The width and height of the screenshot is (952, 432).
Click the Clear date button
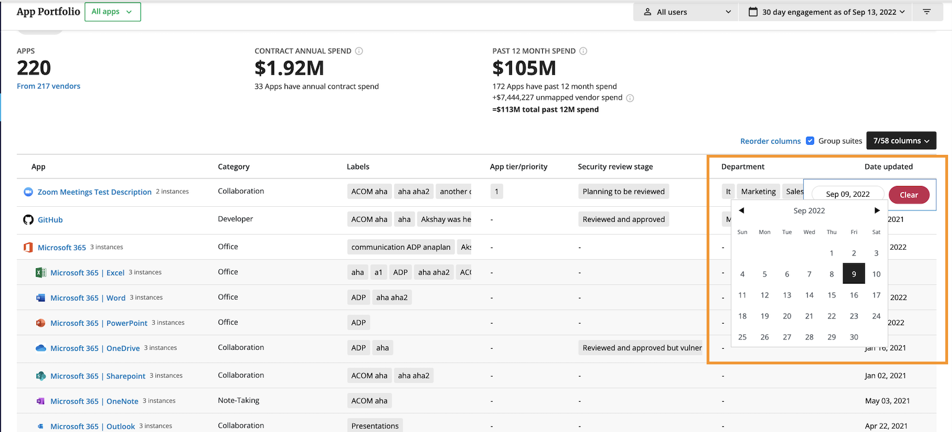(909, 194)
